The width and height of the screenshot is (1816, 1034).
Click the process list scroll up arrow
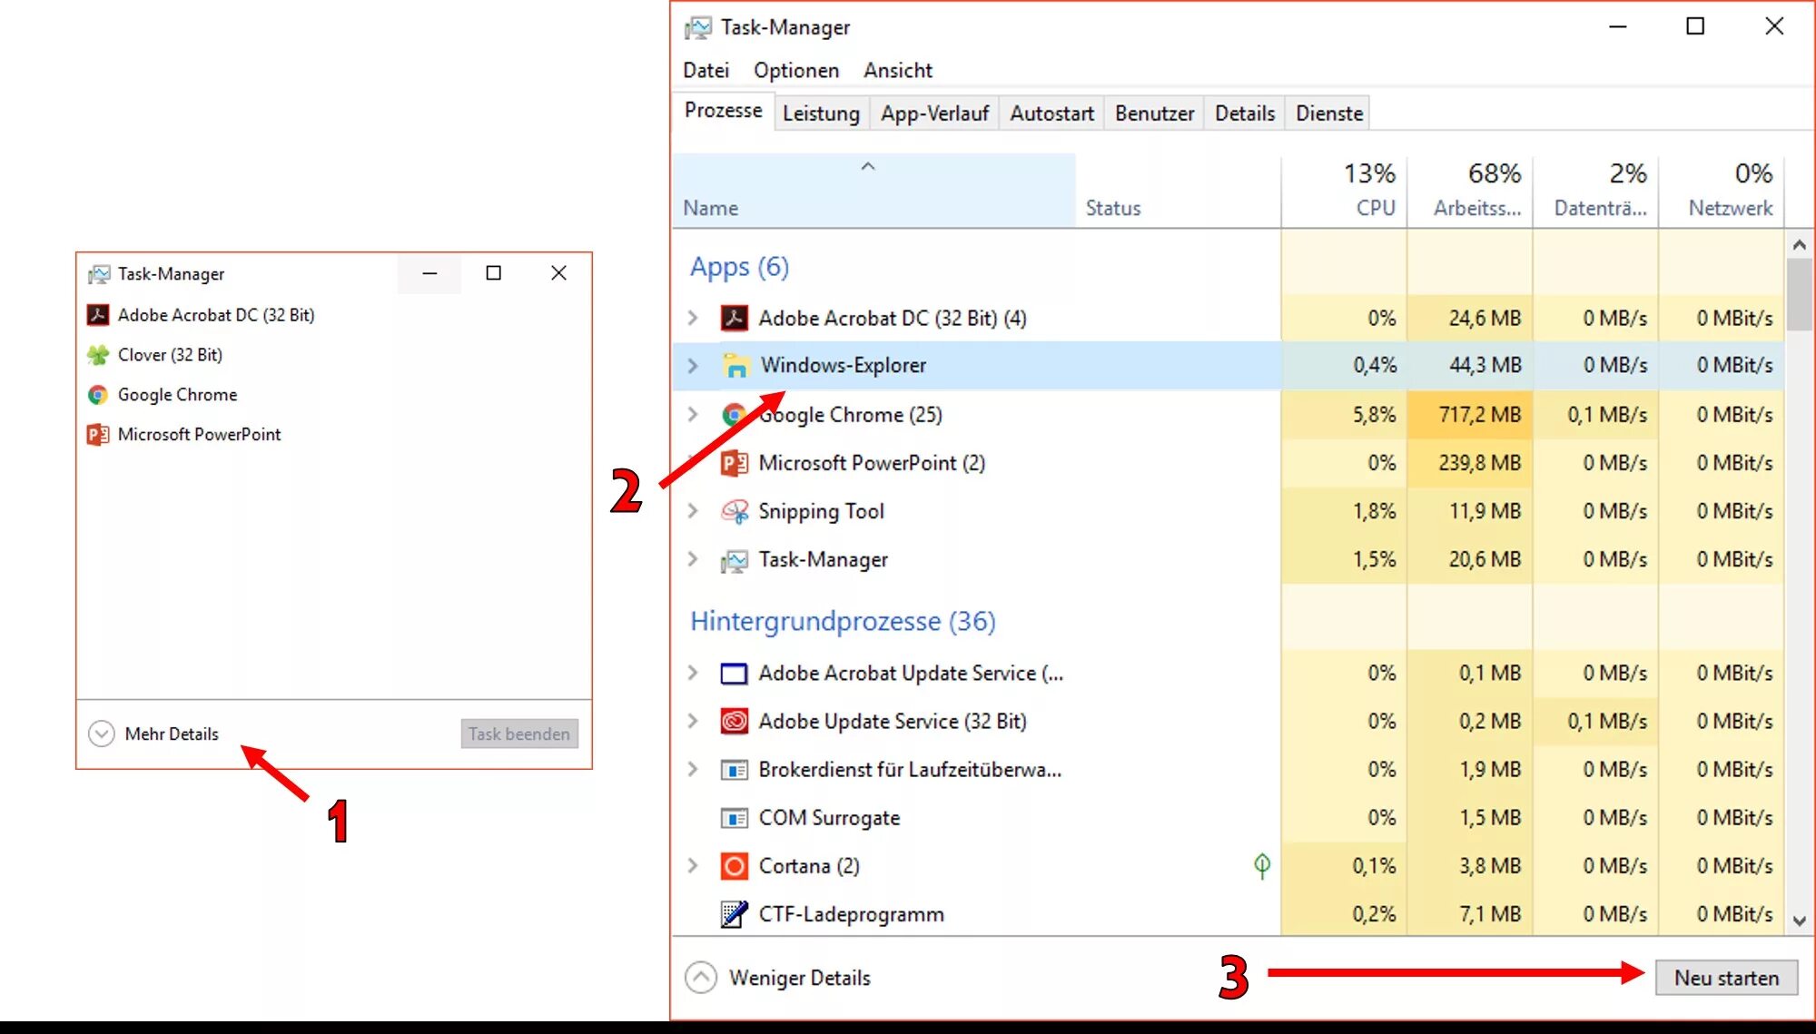coord(1799,245)
